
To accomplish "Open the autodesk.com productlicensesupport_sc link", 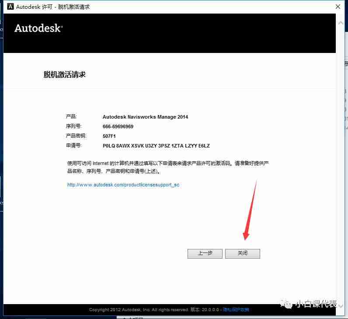I will pyautogui.click(x=123, y=185).
